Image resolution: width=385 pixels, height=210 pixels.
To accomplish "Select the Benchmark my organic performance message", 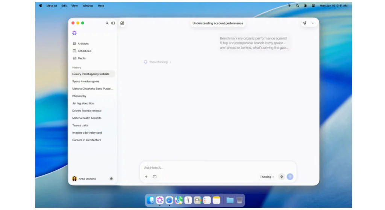I will (253, 43).
